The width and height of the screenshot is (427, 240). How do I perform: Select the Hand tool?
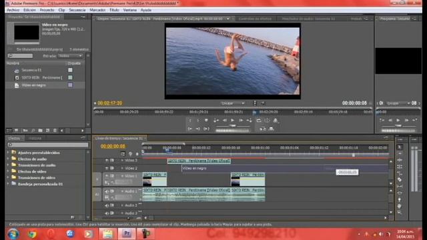(x=400, y=206)
